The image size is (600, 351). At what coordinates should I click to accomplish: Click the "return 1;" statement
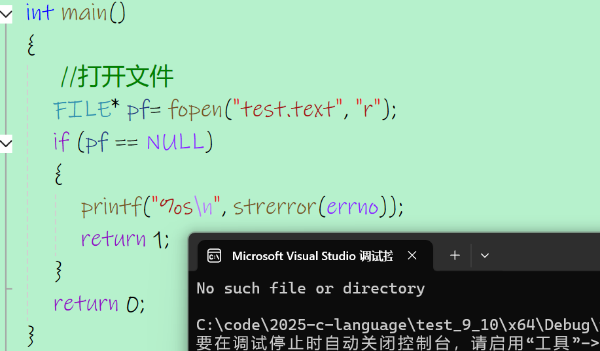click(x=125, y=239)
